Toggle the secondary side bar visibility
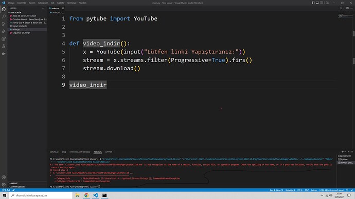The image size is (355, 199). pyautogui.click(x=322, y=3)
